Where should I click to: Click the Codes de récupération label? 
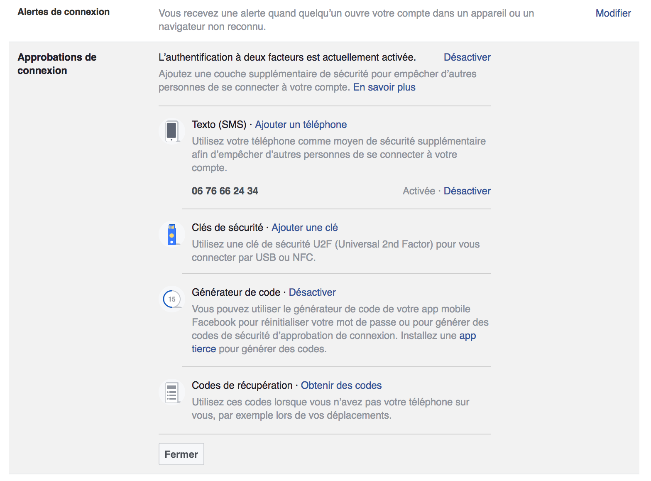click(242, 385)
